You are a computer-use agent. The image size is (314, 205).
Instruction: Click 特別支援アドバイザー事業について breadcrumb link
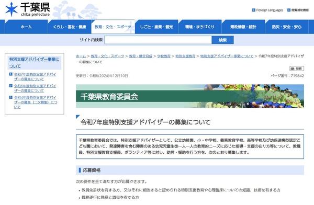tap(227, 56)
